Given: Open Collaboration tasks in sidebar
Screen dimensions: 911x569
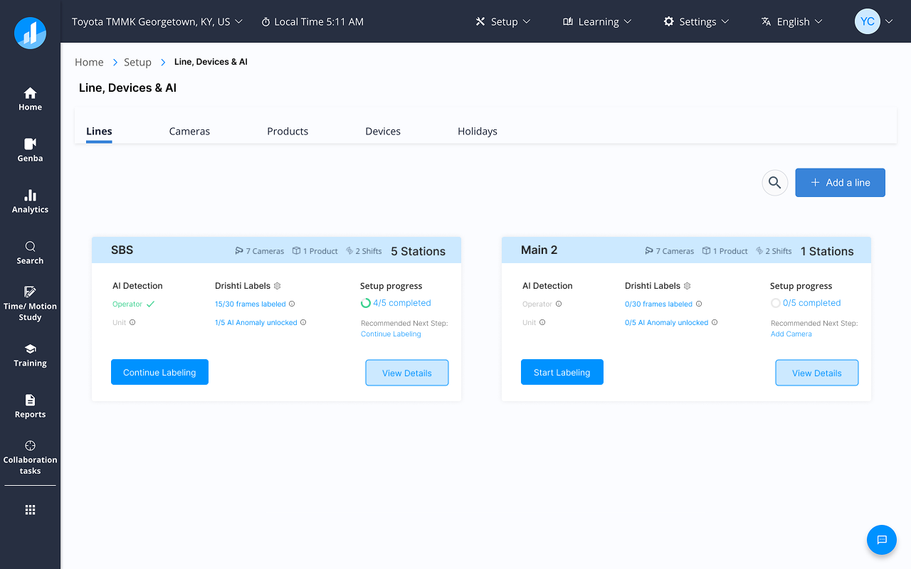Looking at the screenshot, I should click(30, 457).
